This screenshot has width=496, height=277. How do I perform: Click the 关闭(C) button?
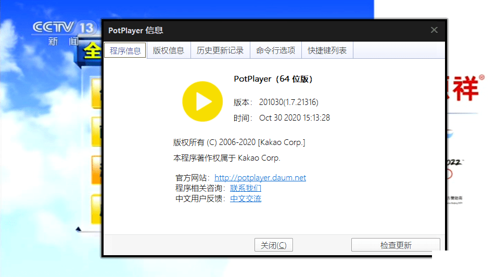coord(274,245)
